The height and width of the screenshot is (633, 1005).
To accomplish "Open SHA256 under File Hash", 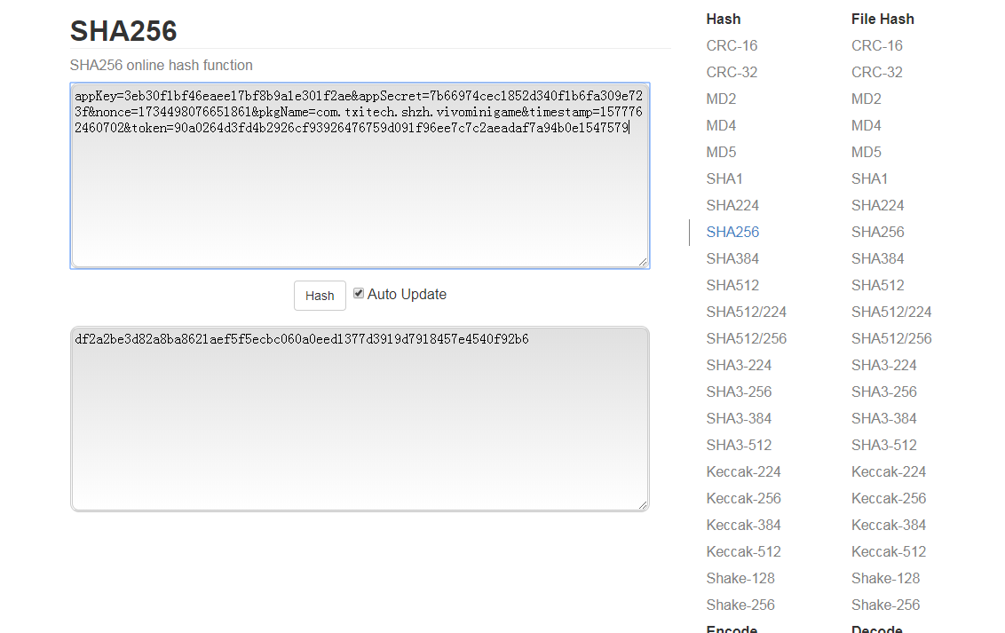I will (877, 232).
